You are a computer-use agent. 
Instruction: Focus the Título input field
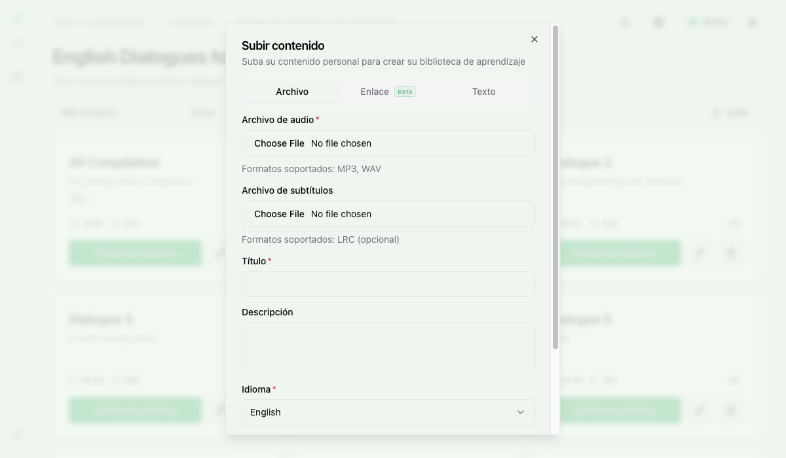(x=388, y=284)
